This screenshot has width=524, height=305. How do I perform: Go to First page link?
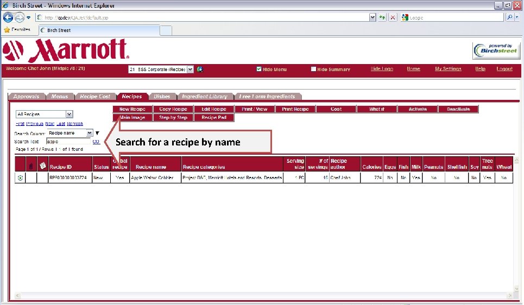pos(20,124)
